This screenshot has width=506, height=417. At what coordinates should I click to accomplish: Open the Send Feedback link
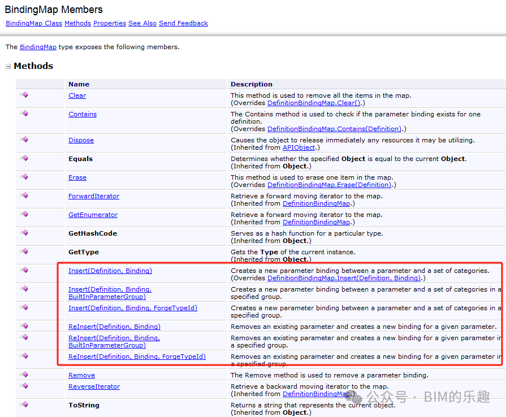(184, 23)
